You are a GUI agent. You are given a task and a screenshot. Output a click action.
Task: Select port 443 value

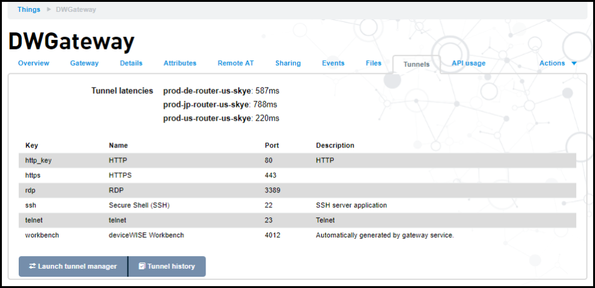271,176
